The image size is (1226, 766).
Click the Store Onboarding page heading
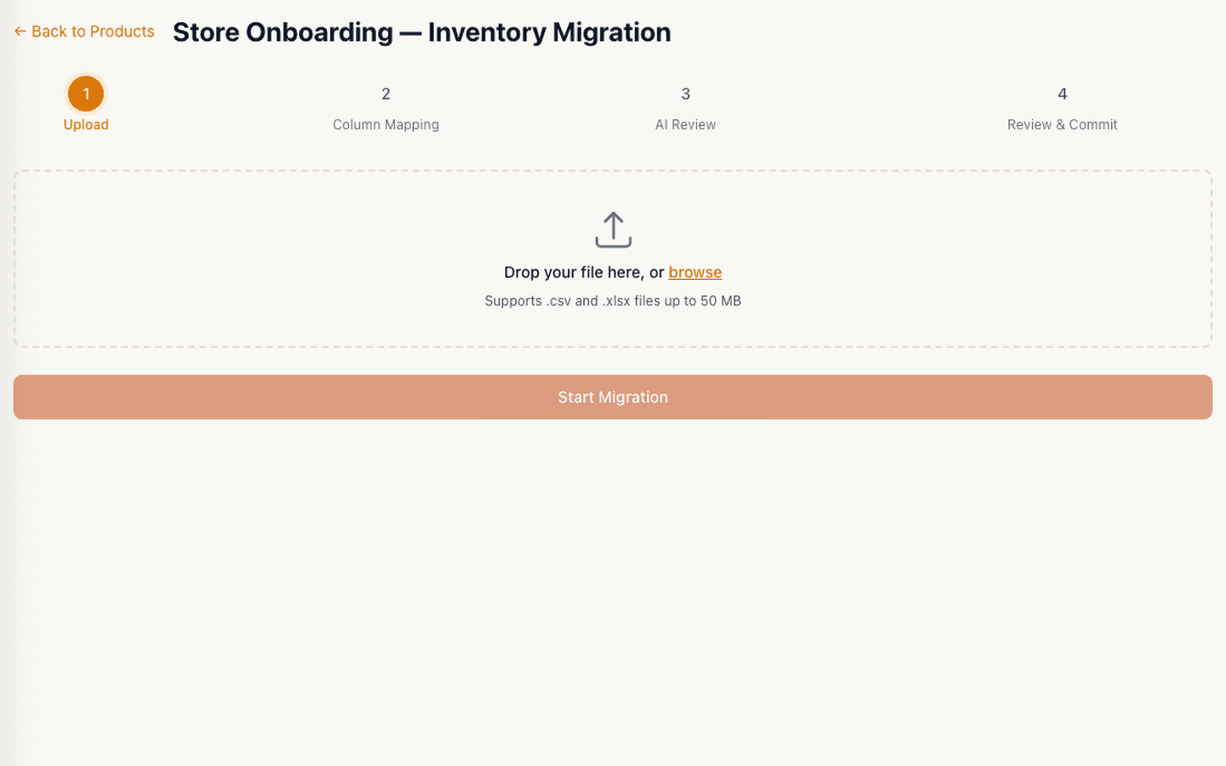click(421, 32)
